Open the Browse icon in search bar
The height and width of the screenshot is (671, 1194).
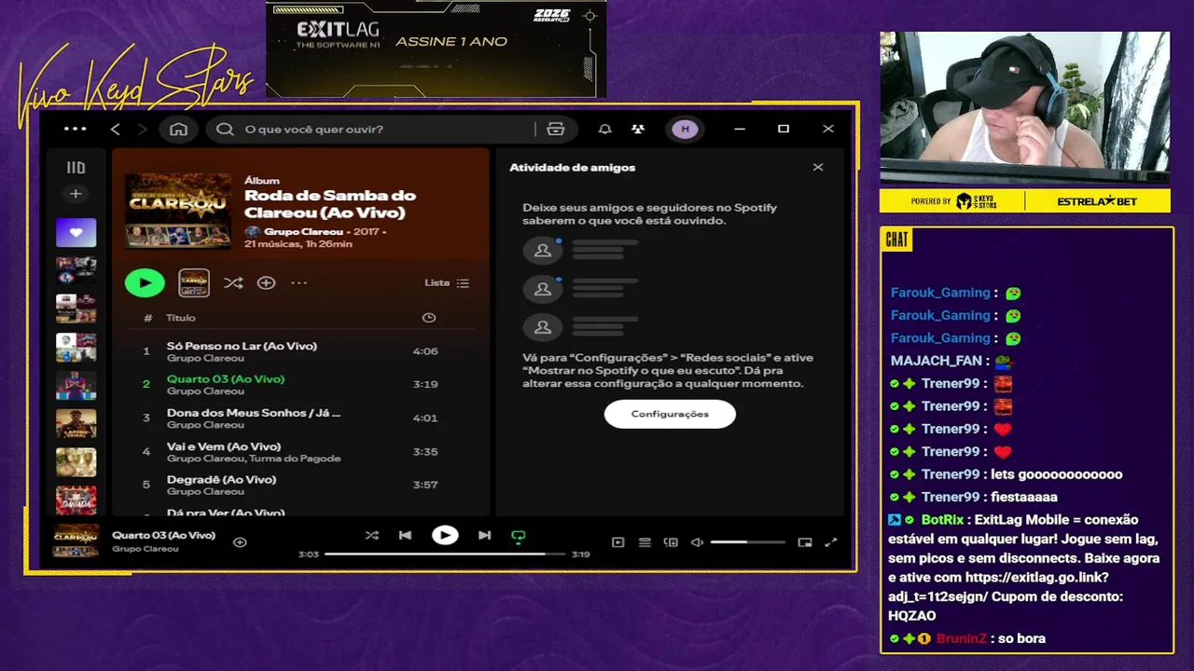pyautogui.click(x=556, y=130)
